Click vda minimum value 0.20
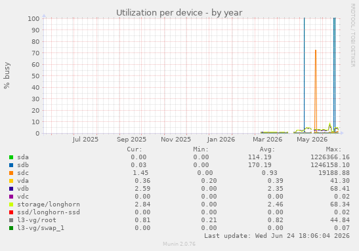 (209, 181)
